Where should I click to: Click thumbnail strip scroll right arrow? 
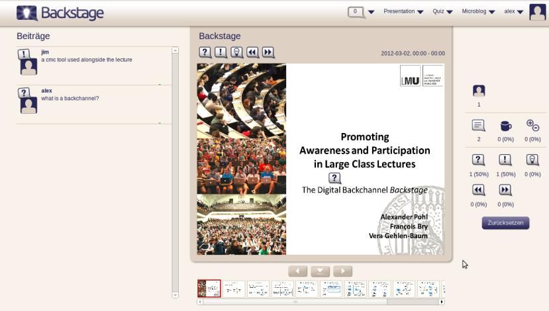pos(442,302)
